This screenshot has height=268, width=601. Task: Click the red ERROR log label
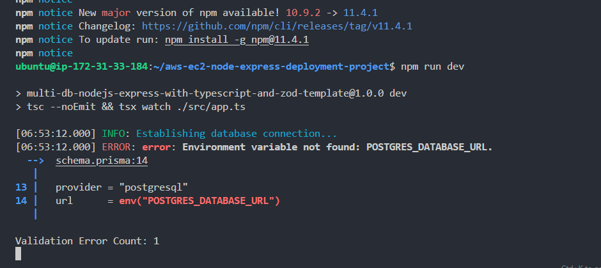tap(116, 147)
